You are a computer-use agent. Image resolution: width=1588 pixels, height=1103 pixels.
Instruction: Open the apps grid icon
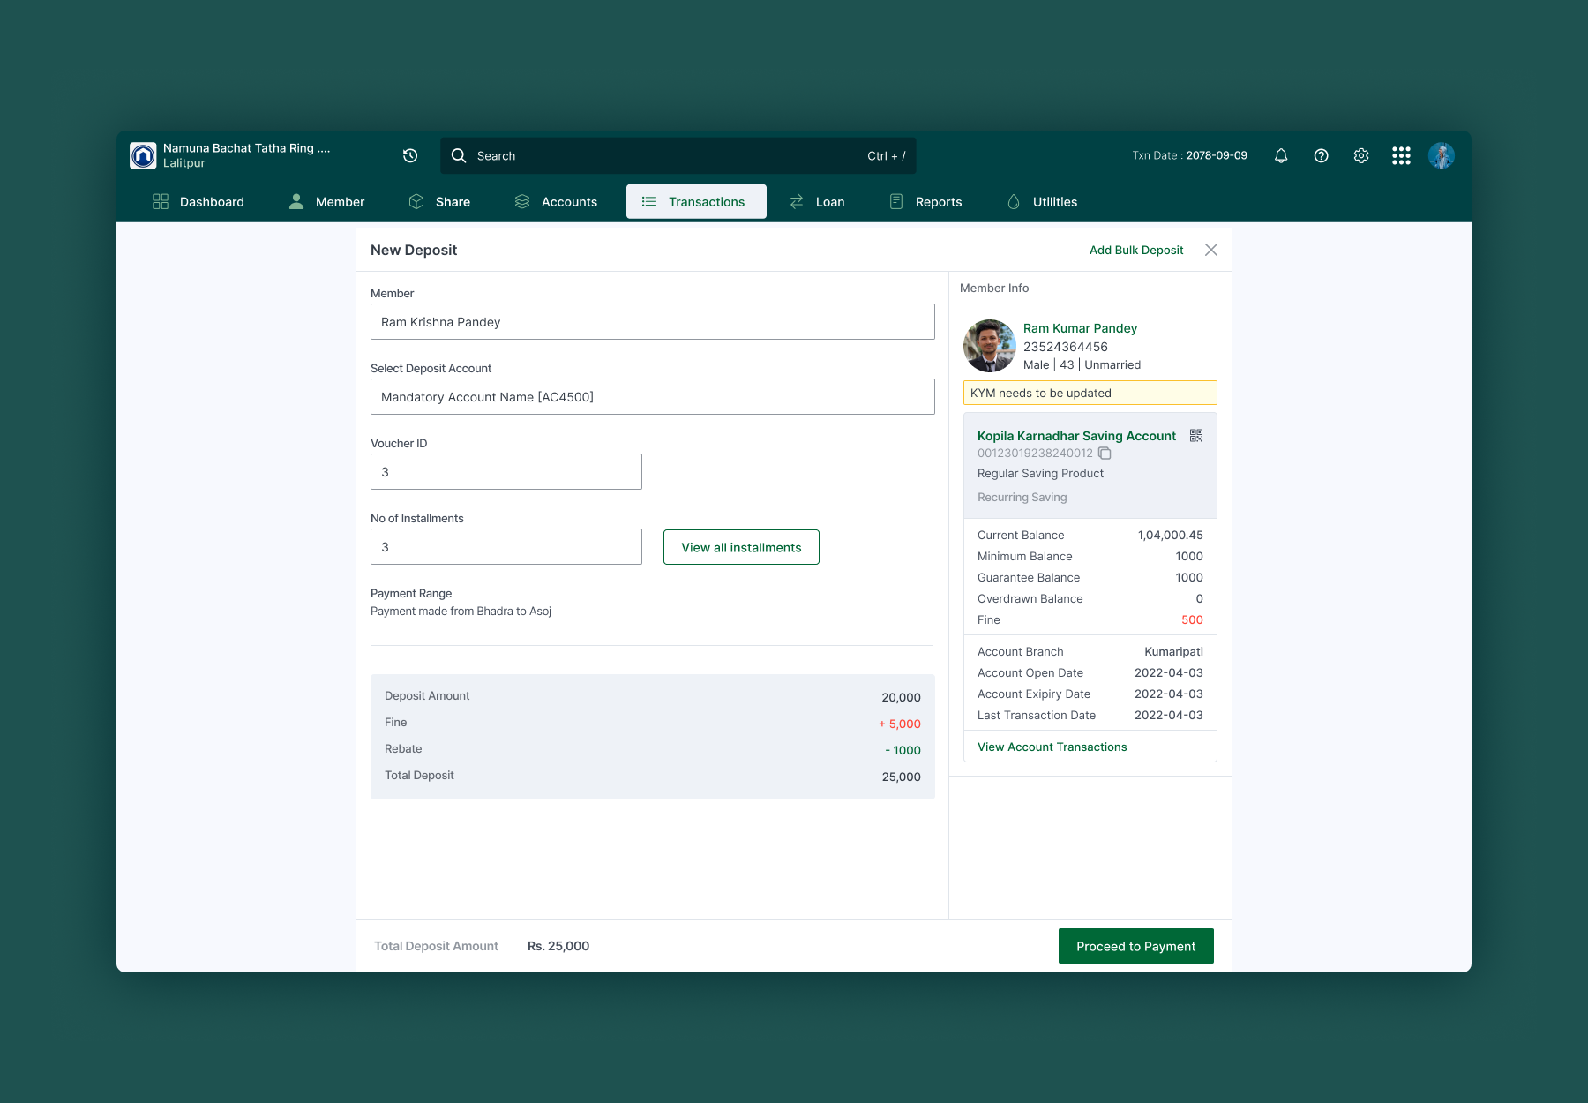[1401, 155]
